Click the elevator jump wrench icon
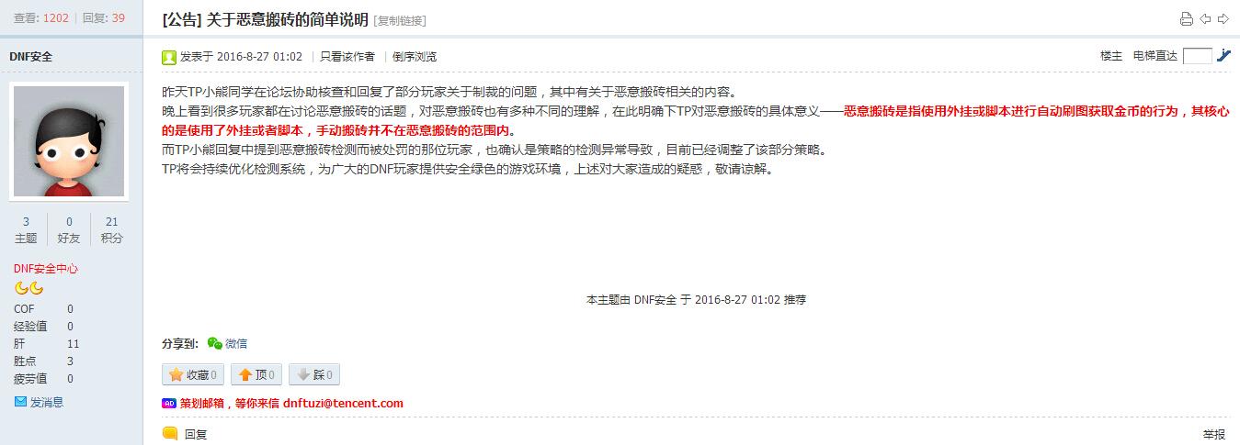The width and height of the screenshot is (1240, 445). pyautogui.click(x=1223, y=56)
